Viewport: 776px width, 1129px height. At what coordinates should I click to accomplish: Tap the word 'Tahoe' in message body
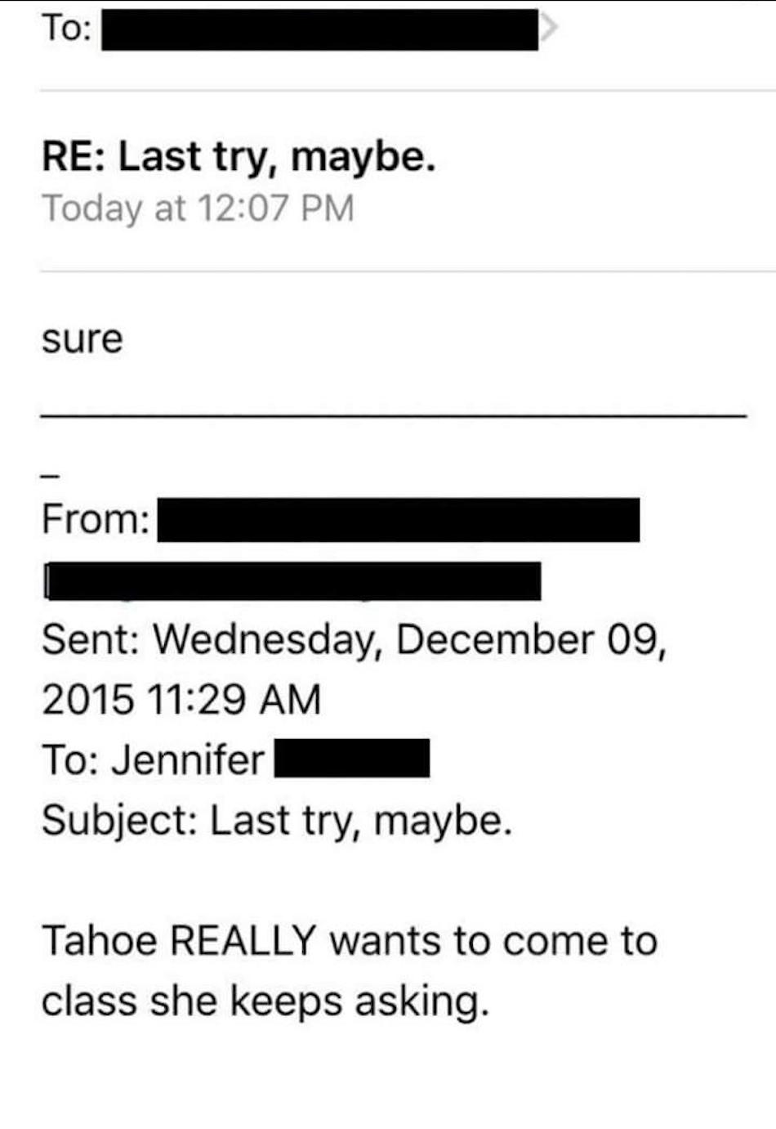(x=99, y=940)
